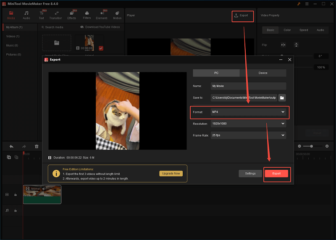Click the delete trash icon above timeline
This screenshot has height=240, width=336.
(37, 146)
